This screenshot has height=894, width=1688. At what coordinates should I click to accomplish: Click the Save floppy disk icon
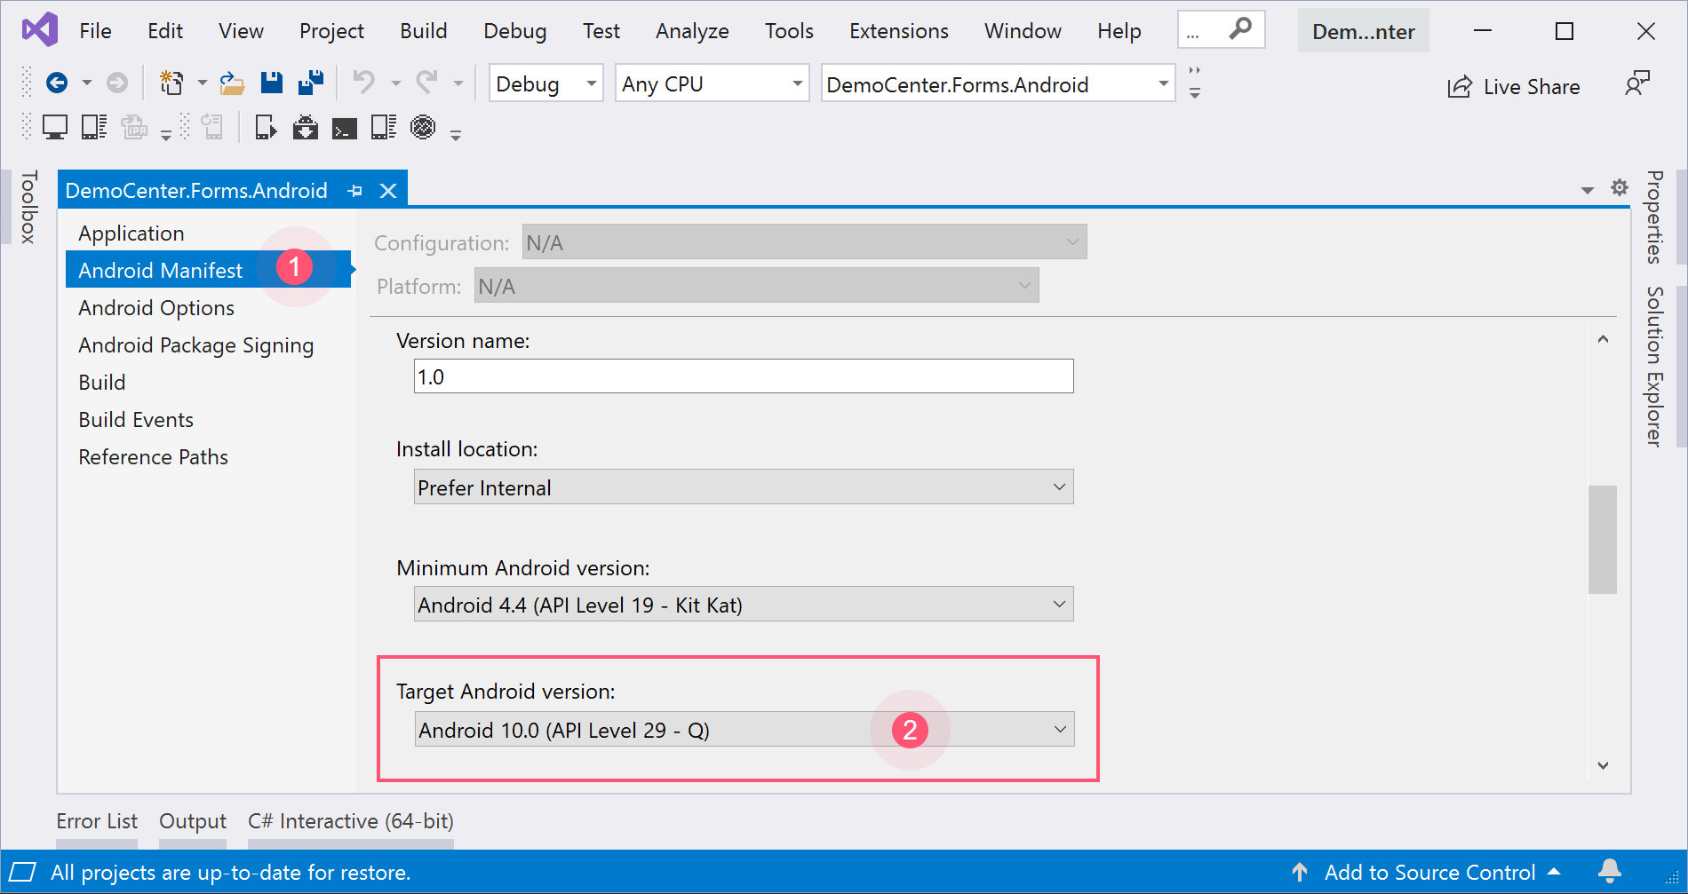click(271, 83)
